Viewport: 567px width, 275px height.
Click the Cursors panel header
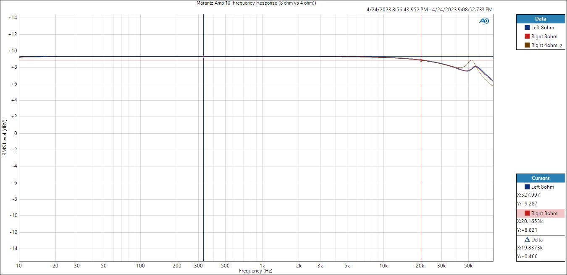pos(541,178)
